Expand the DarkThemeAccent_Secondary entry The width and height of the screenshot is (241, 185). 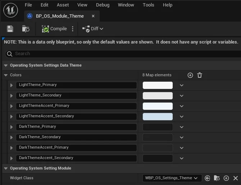click(x=12, y=158)
